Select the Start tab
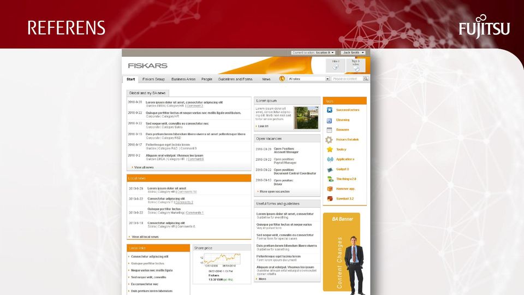524x295 pixels. (x=130, y=79)
